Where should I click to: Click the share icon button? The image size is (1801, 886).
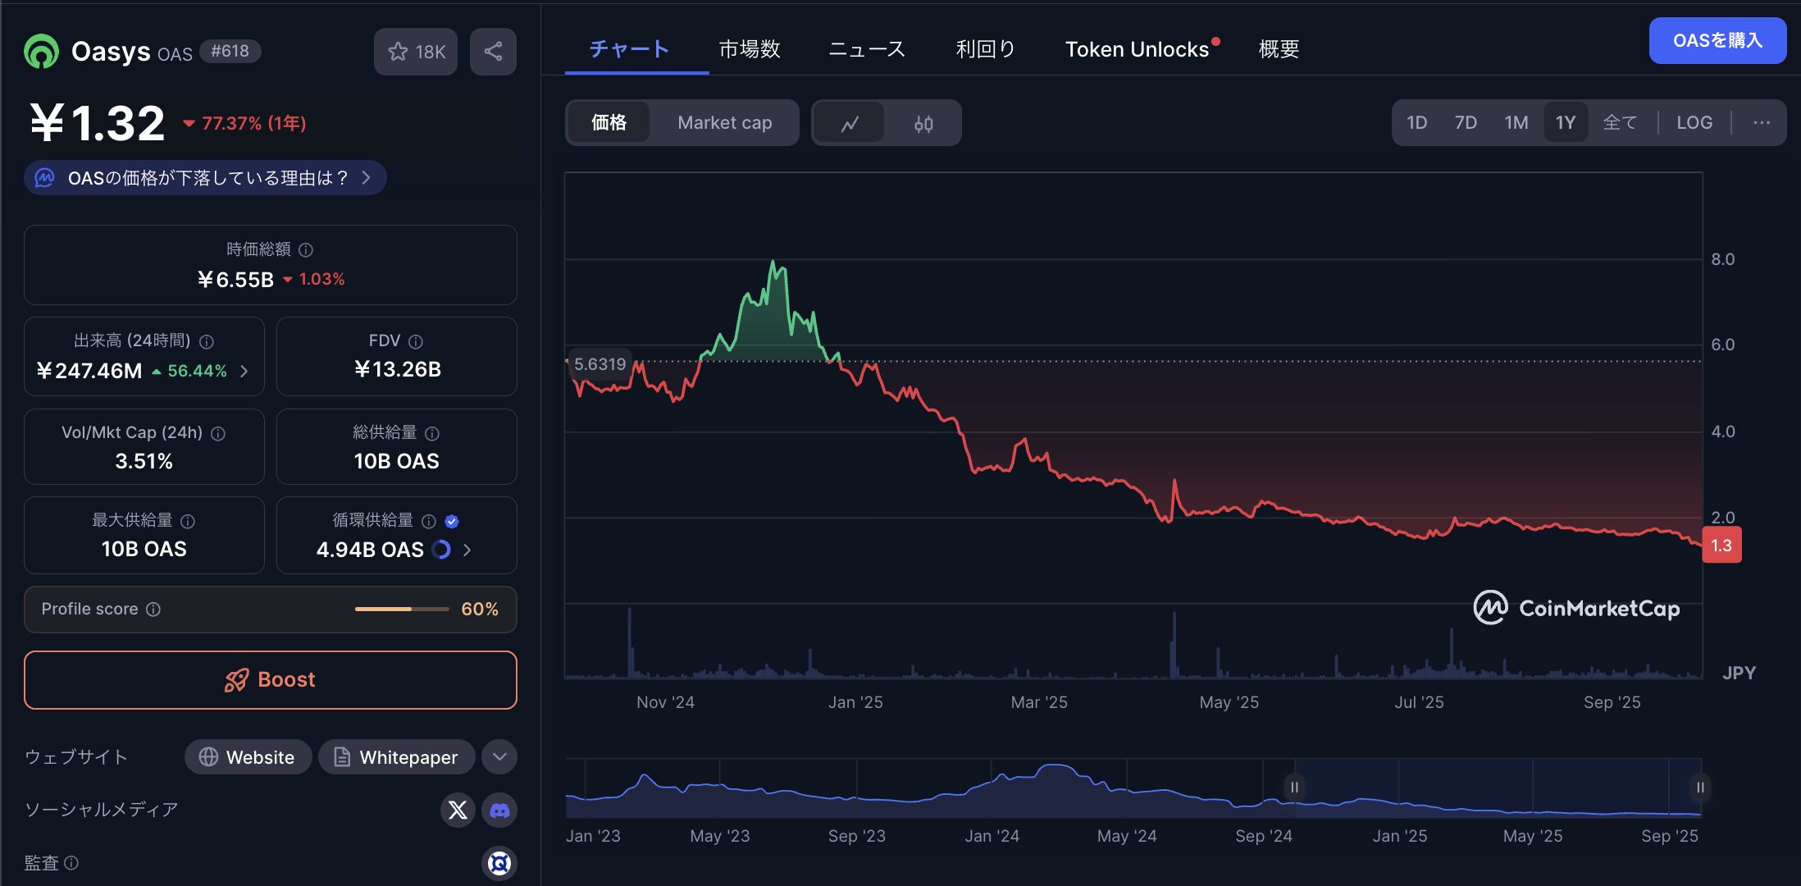coord(493,52)
